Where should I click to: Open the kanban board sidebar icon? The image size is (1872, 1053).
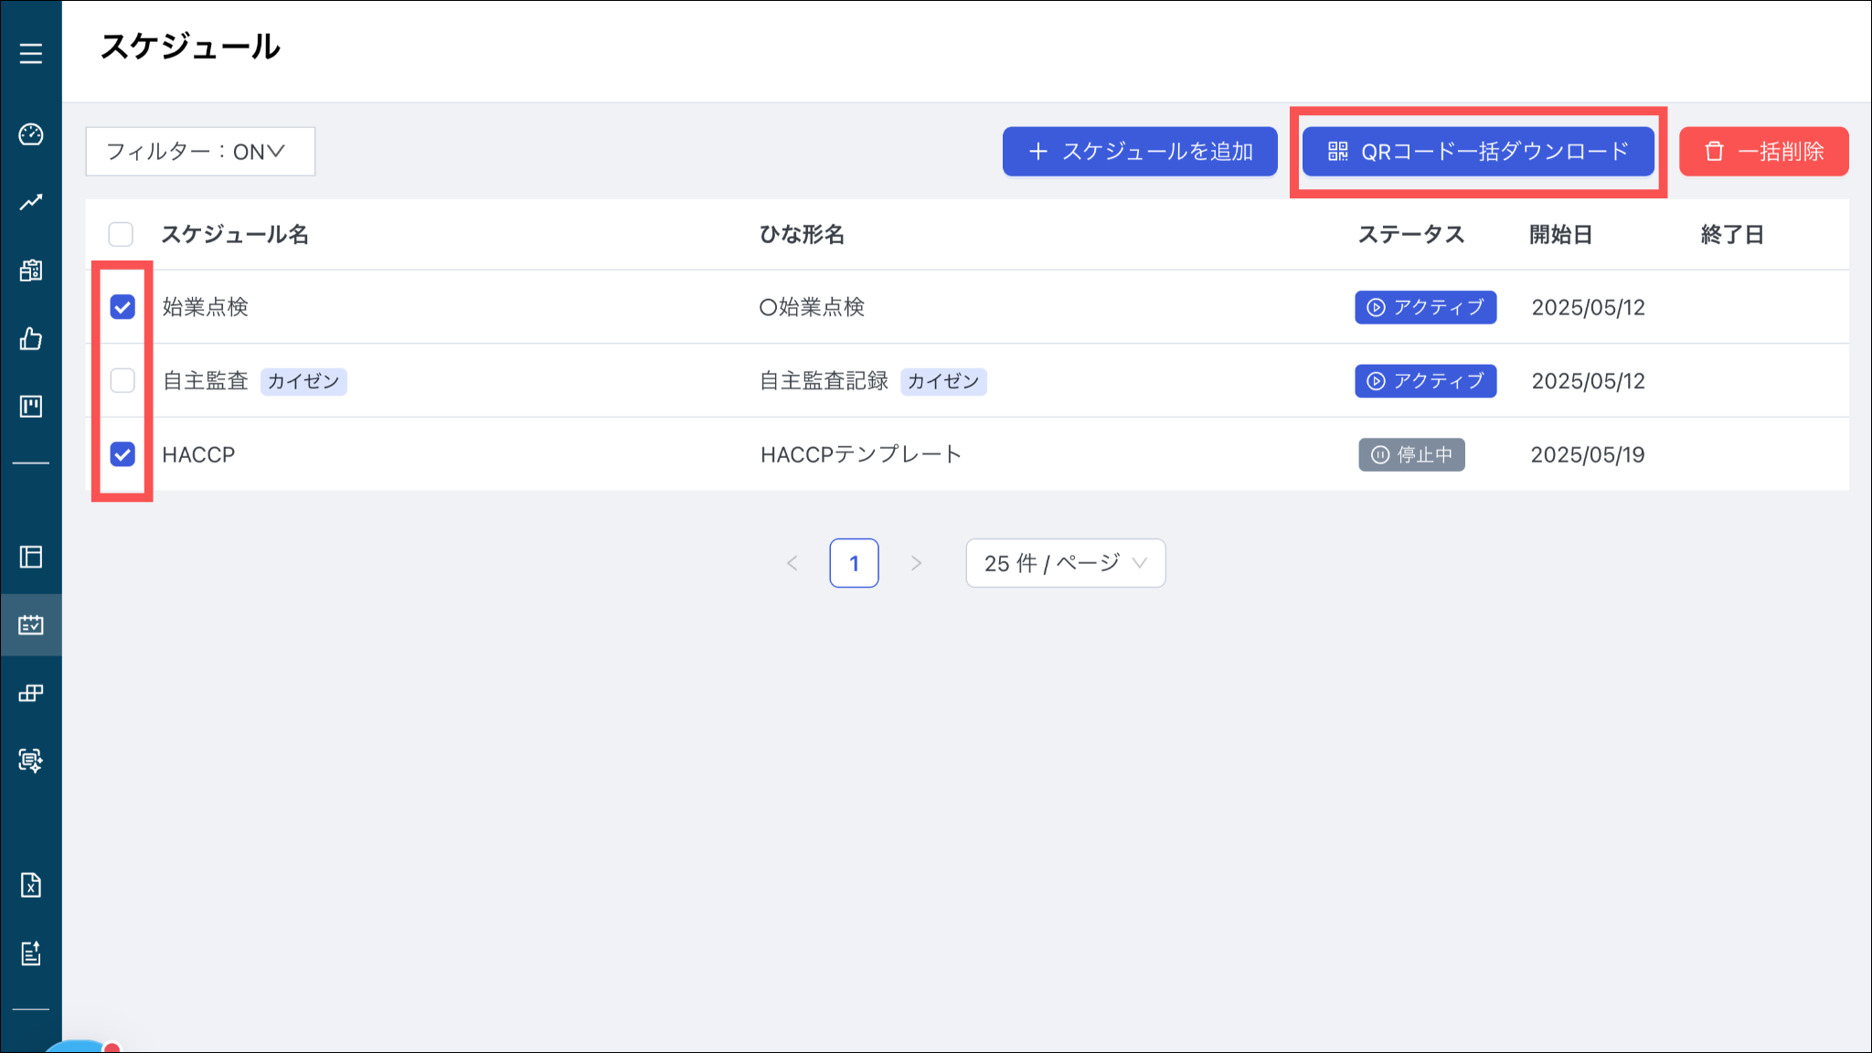pyautogui.click(x=31, y=406)
